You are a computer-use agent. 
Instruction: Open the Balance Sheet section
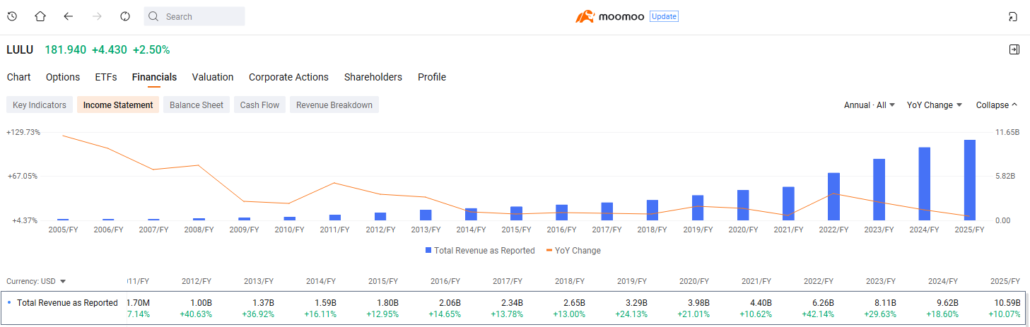197,105
